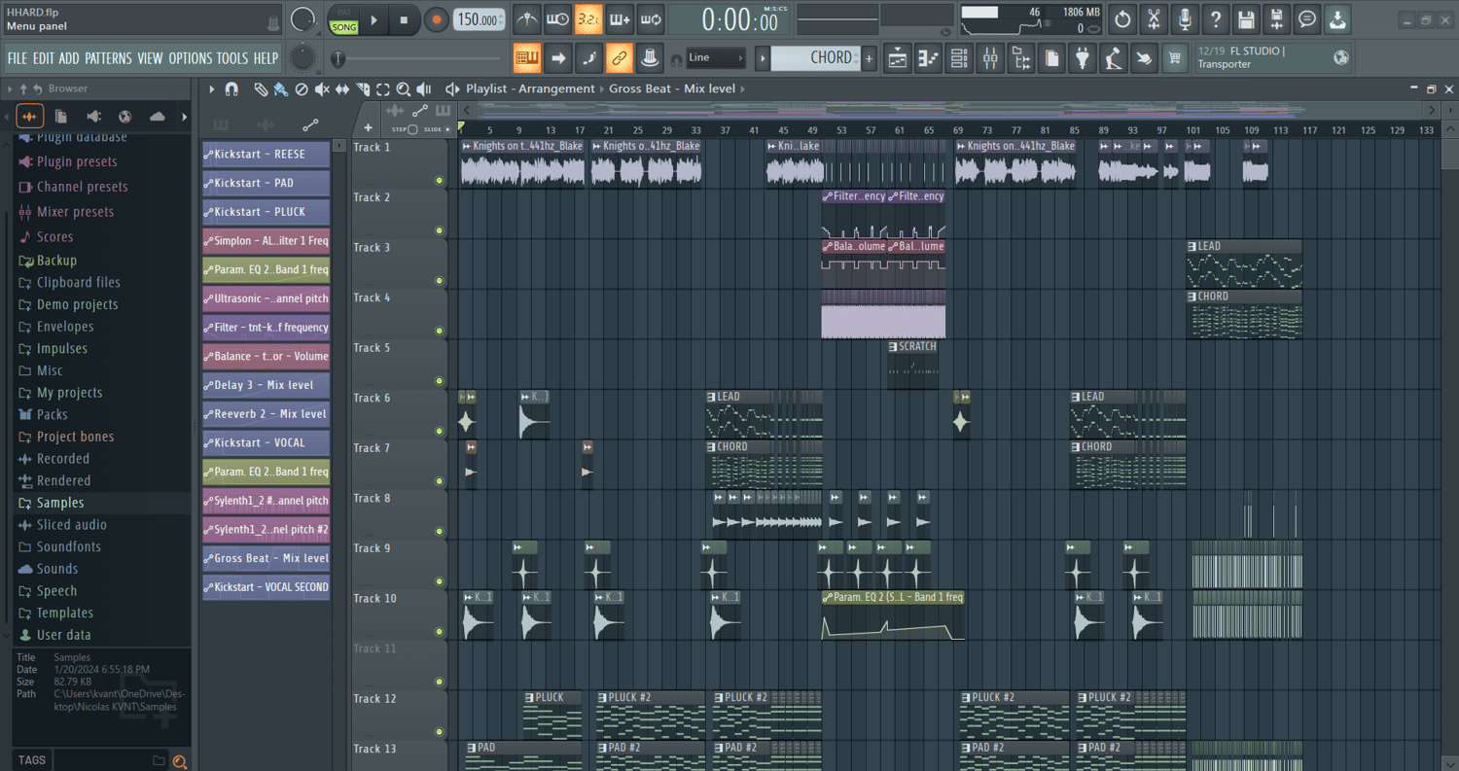Viewport: 1459px width, 771px height.
Task: Select the Mute tool in Playlist
Action: click(x=322, y=88)
